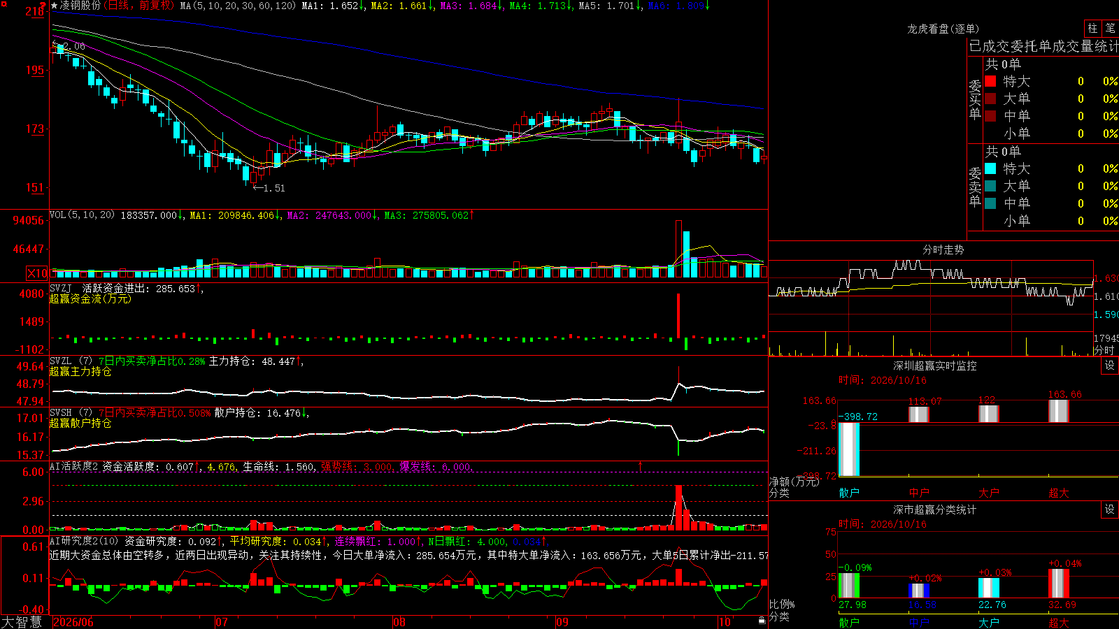Click the cyan 特大 swatch under 委卖单
The height and width of the screenshot is (629, 1119).
pos(990,168)
